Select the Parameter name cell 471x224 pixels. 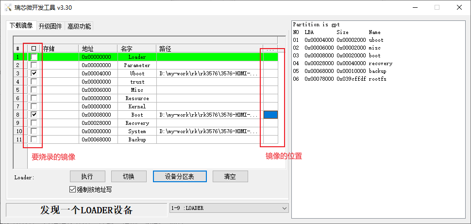click(136, 65)
